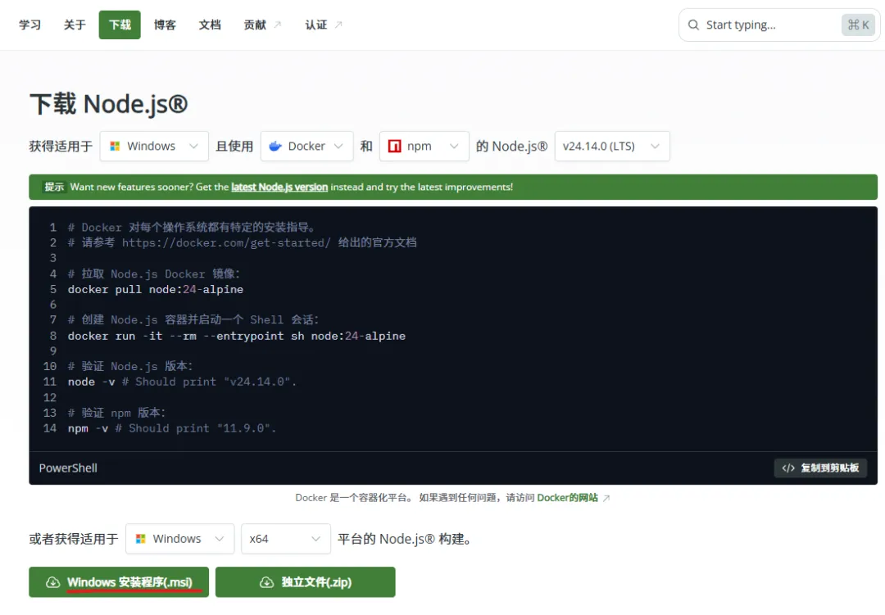Open the npm package manager dropdown
Viewport: 885px width, 615px height.
pos(424,146)
